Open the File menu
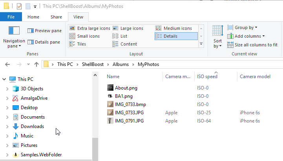283x161 pixels. (11, 17)
